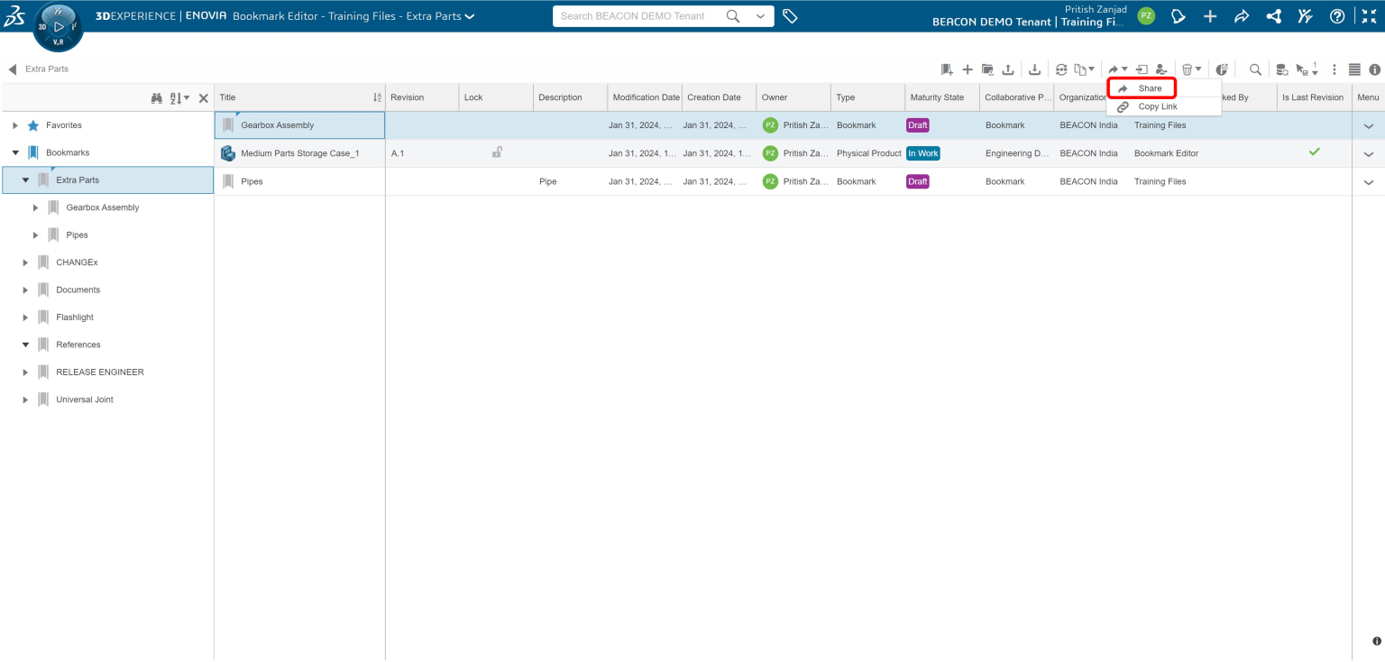Click the box-with-arrow icon left of the person icon
This screenshot has width=1385, height=662.
coord(1142,69)
